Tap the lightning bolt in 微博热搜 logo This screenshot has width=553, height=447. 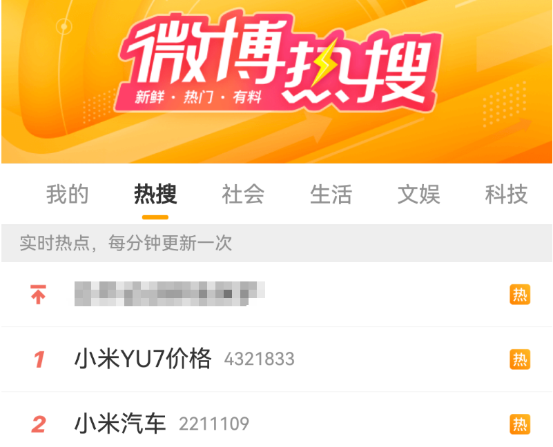pyautogui.click(x=324, y=62)
